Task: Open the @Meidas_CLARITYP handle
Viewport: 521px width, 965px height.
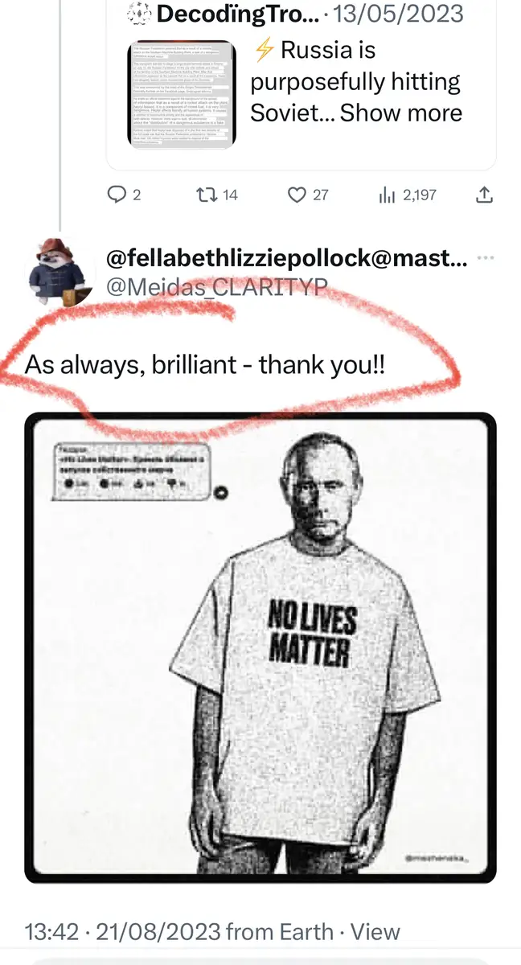Action: [216, 285]
